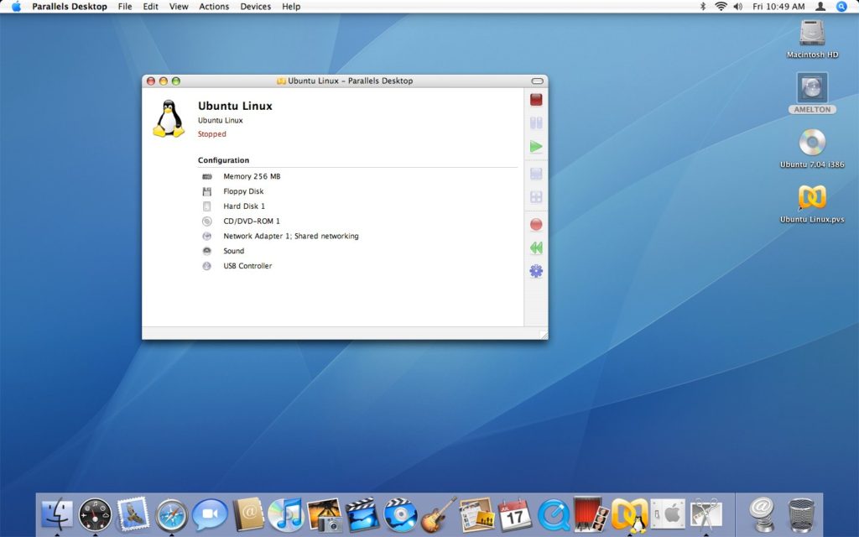This screenshot has height=537, width=859.
Task: Open the View menu
Action: (x=179, y=7)
